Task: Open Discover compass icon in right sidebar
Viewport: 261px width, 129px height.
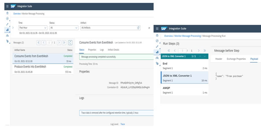Action: point(157,41)
